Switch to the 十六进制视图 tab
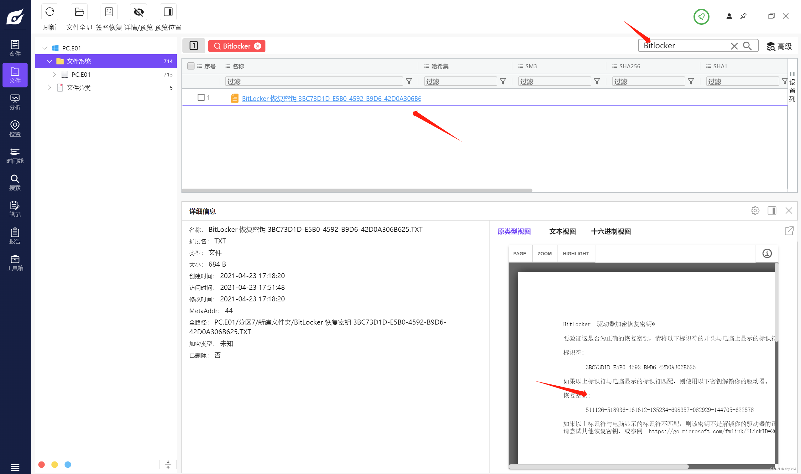Image resolution: width=801 pixels, height=474 pixels. (x=610, y=232)
